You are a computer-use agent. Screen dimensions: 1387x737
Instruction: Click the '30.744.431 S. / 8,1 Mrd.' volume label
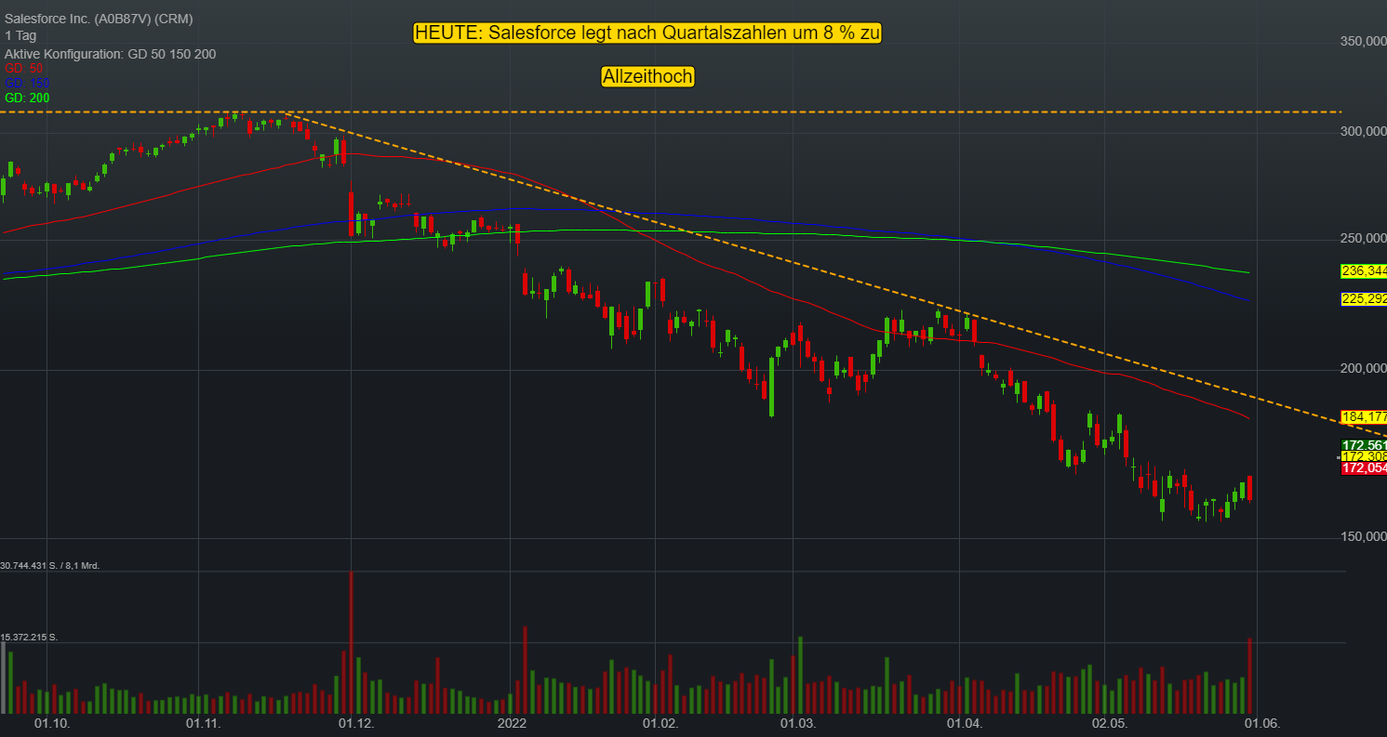[x=50, y=565]
